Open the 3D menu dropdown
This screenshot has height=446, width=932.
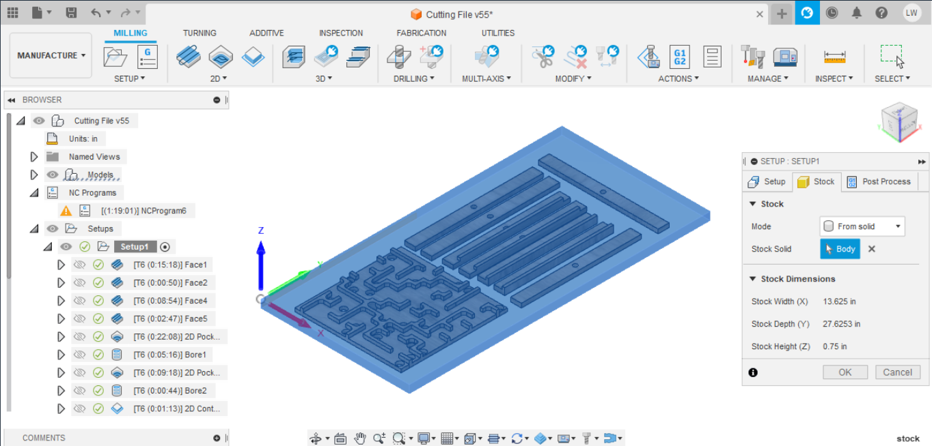324,78
